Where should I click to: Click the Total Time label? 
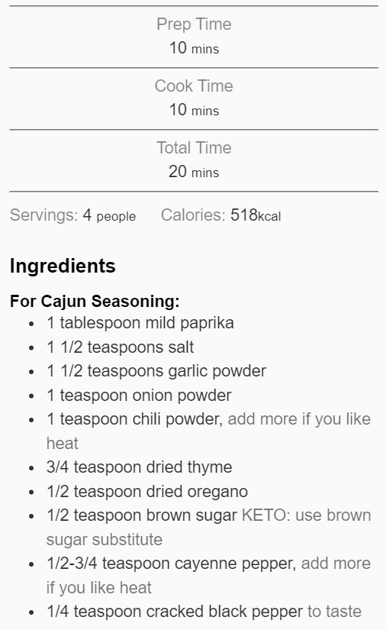194,147
